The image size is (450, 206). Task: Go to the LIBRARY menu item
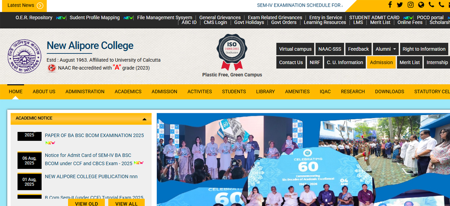click(266, 92)
